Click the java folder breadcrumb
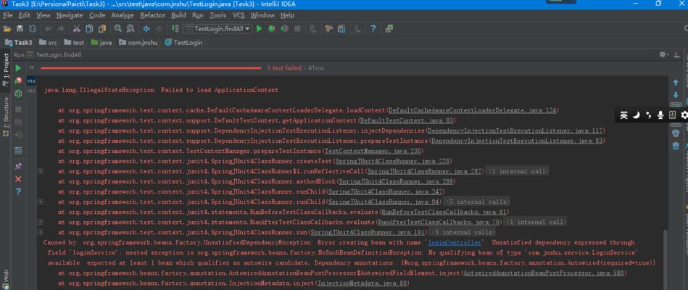 (101, 43)
